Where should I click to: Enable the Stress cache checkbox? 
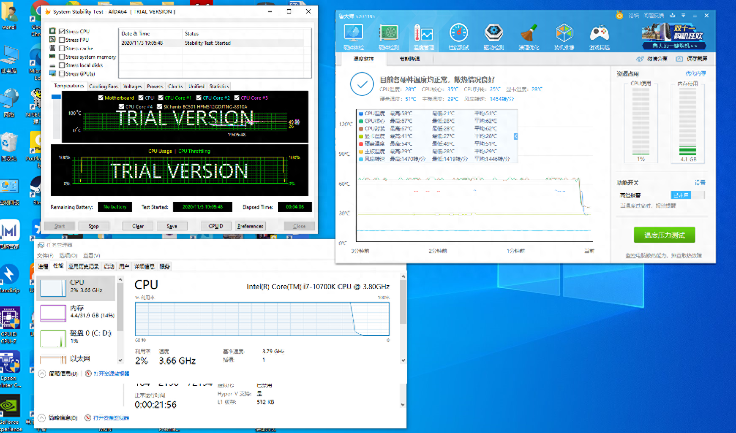pyautogui.click(x=62, y=48)
